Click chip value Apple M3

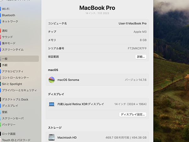click(x=140, y=32)
